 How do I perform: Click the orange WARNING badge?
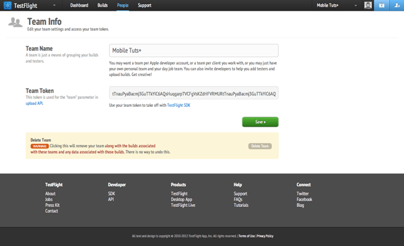(x=40, y=146)
